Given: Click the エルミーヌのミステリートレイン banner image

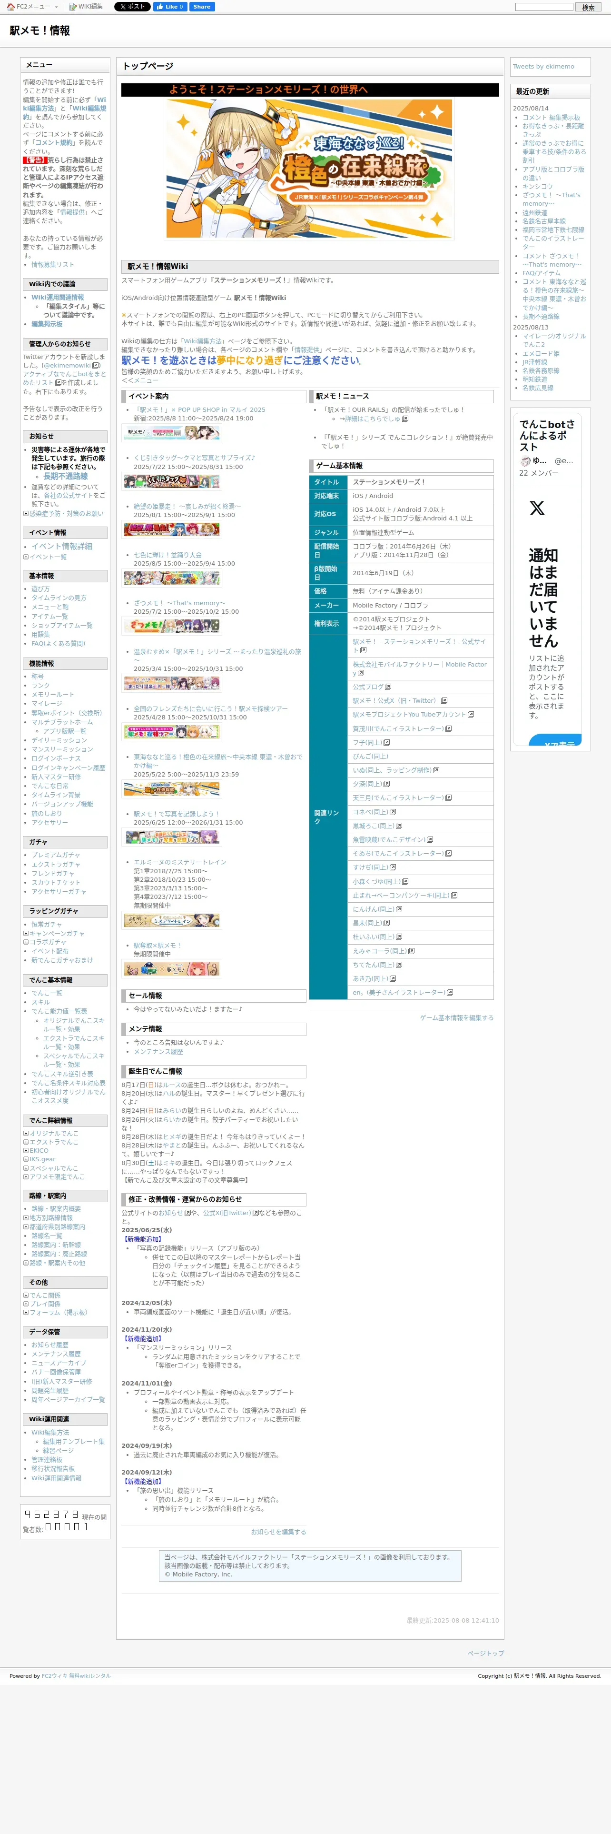Looking at the screenshot, I should click(x=171, y=920).
